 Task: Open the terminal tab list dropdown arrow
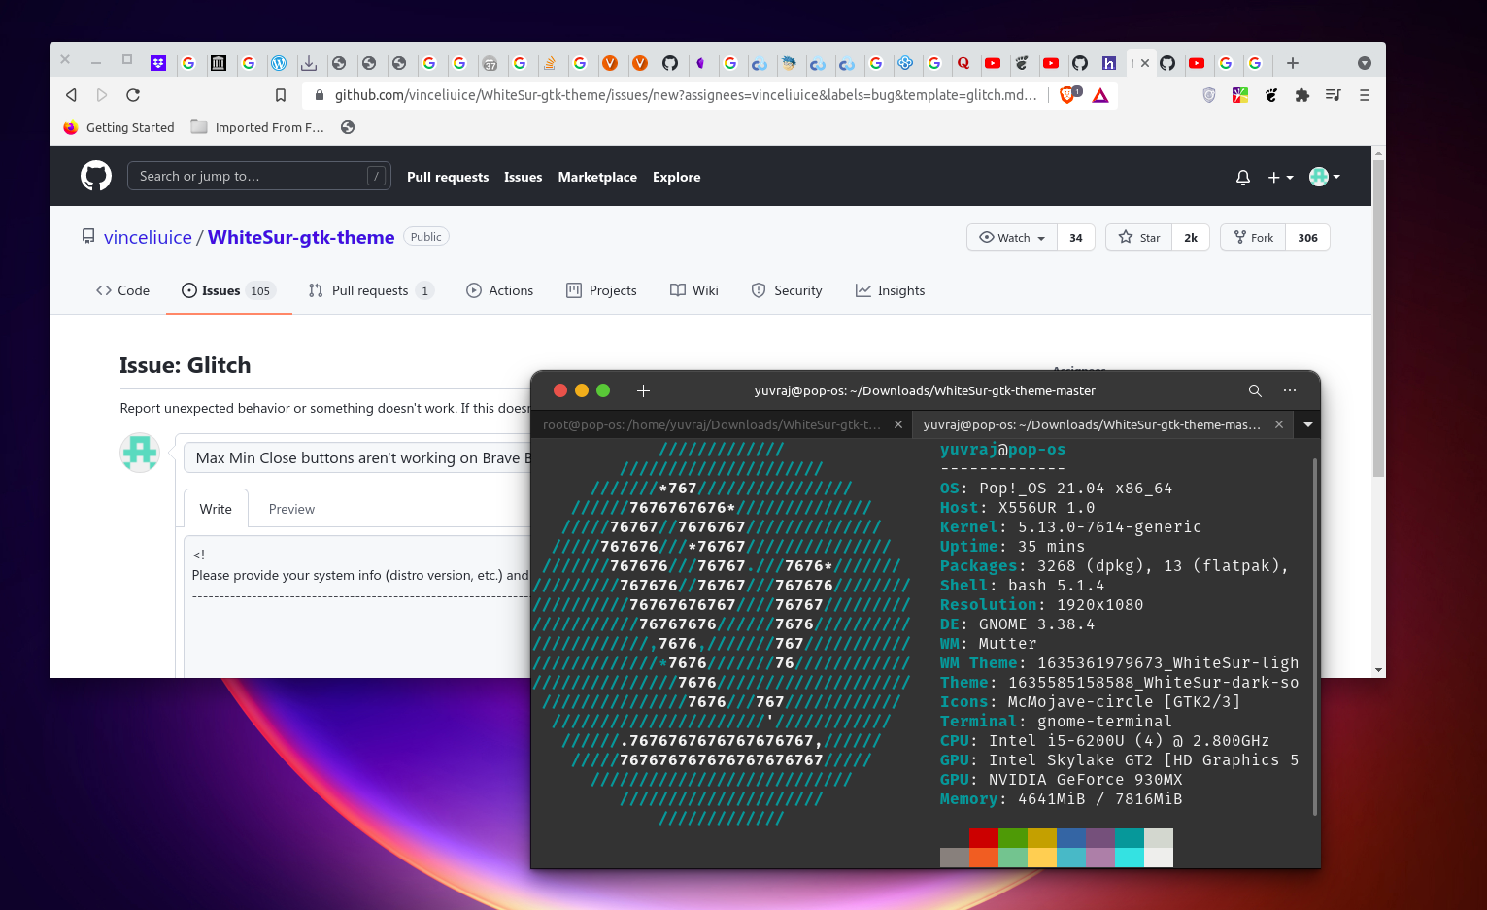(1306, 424)
